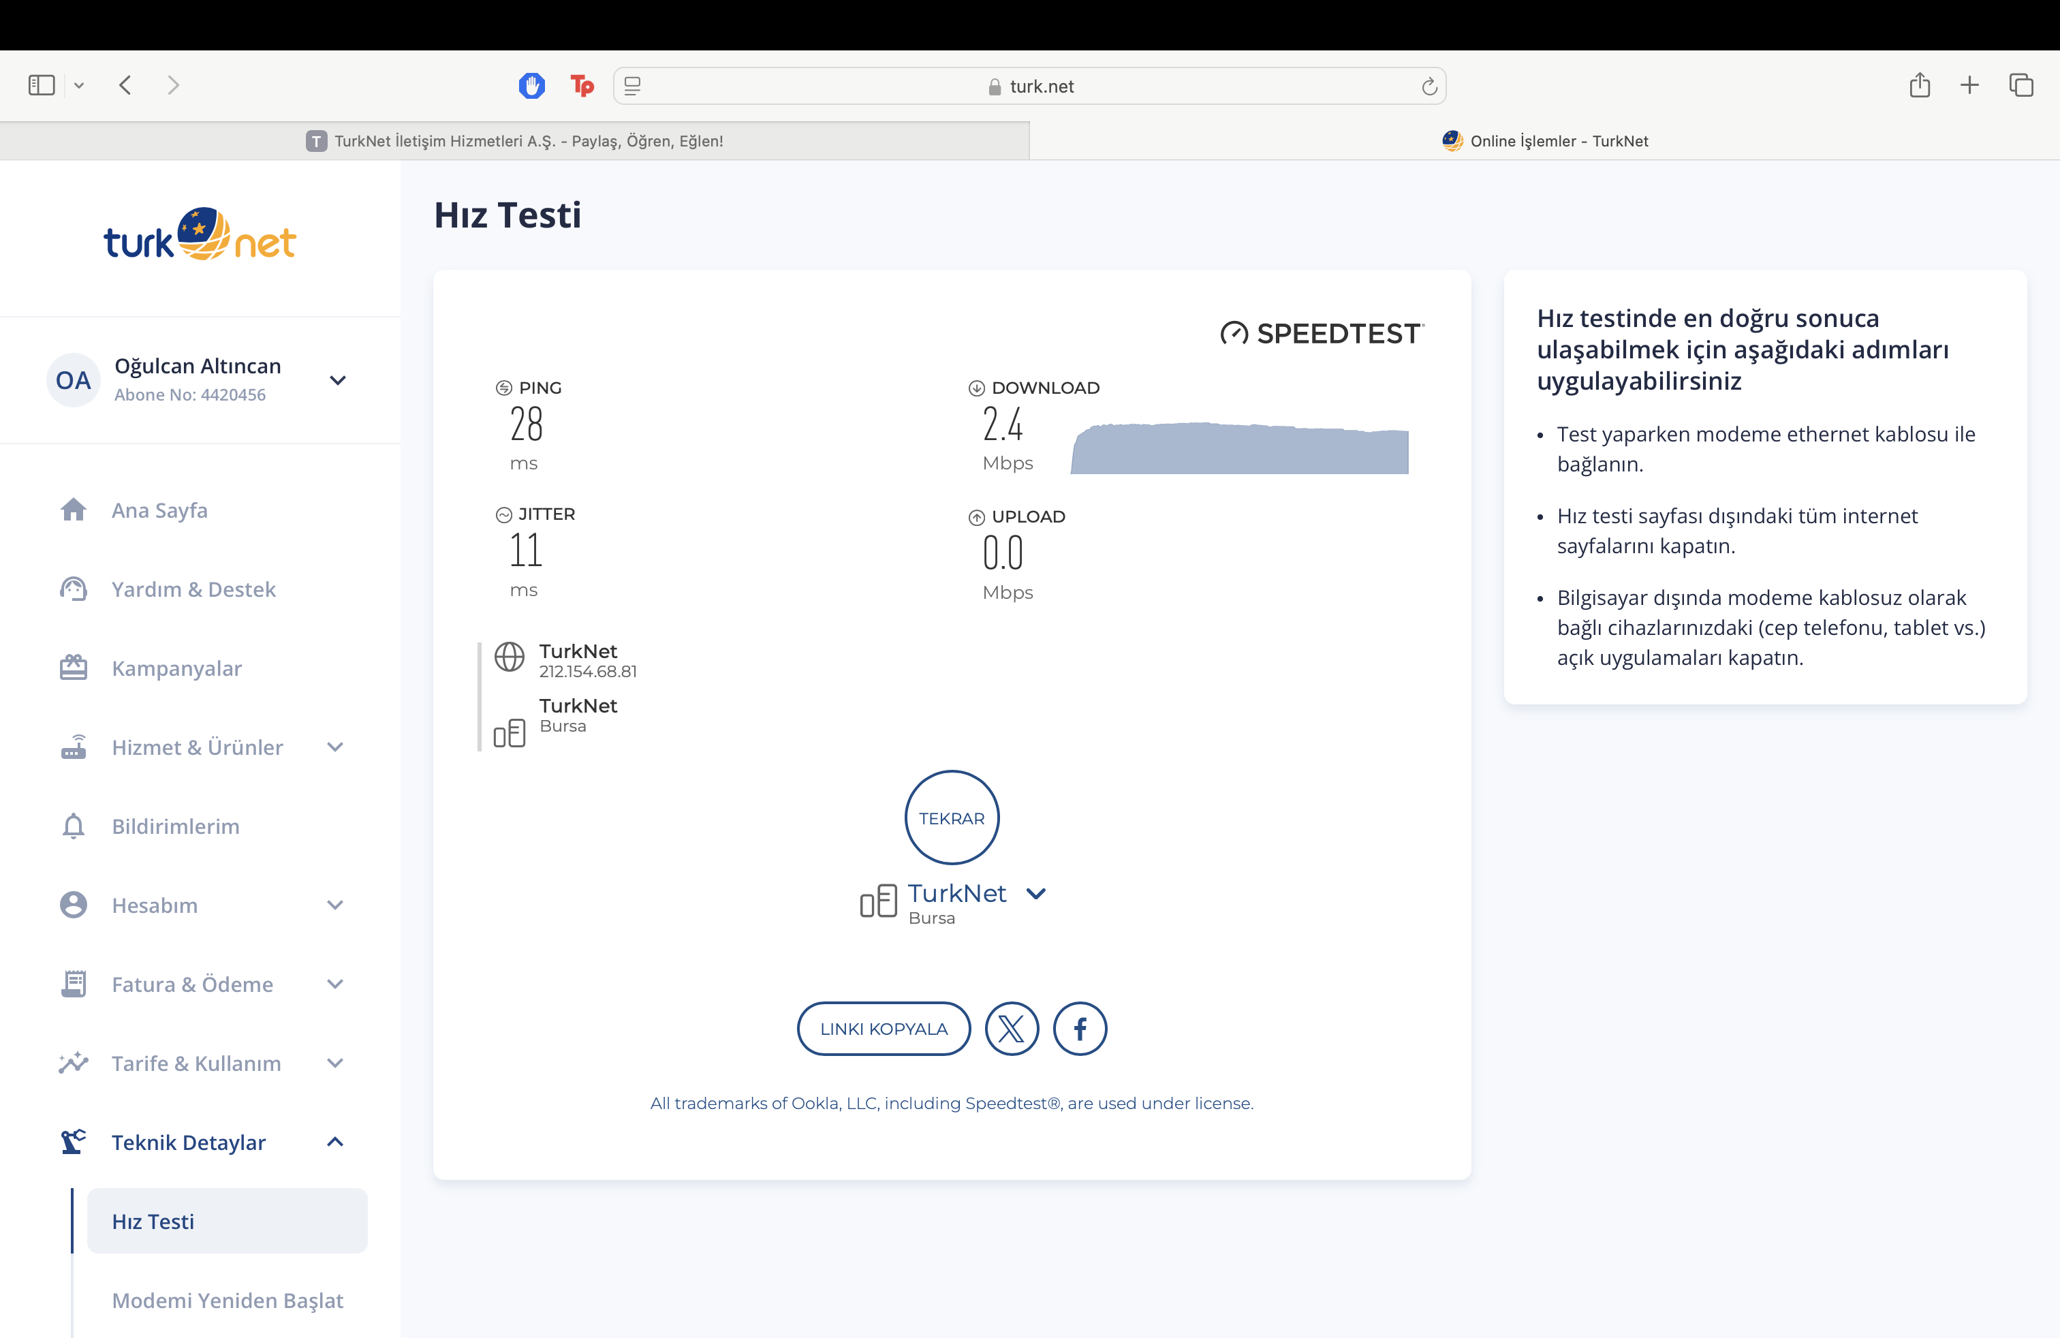Click LINKI KOPYALA button
Viewport: 2060px width, 1338px height.
884,1029
